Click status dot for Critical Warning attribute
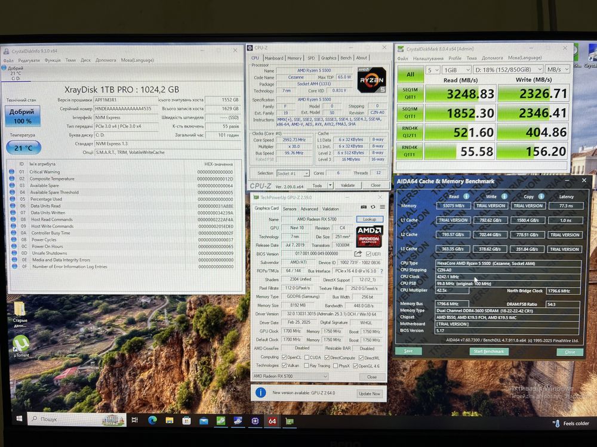Screen dimensions: 597x447 pyautogui.click(x=12, y=172)
